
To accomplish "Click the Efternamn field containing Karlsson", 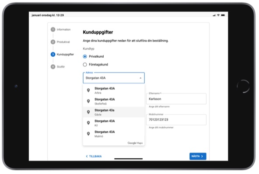I will coord(176,99).
